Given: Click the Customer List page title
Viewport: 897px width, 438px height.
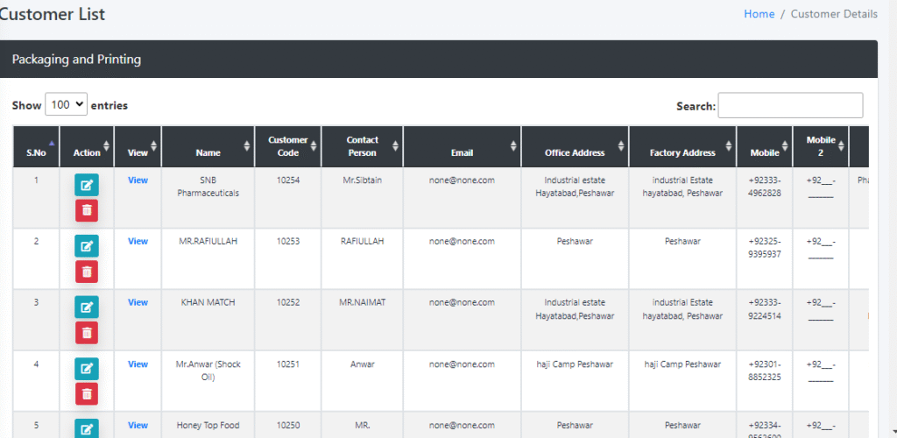Looking at the screenshot, I should pyautogui.click(x=53, y=14).
